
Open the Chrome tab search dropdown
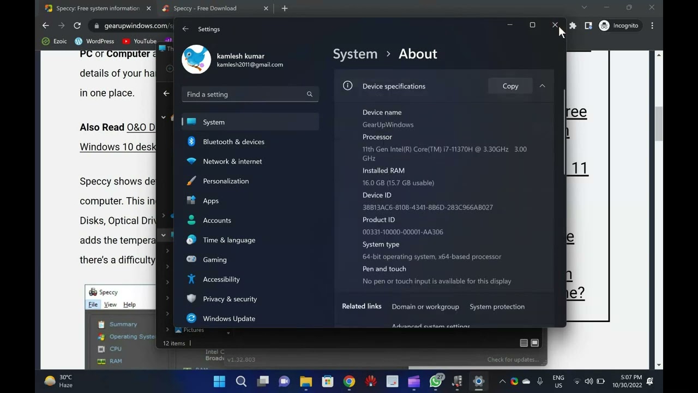584,8
